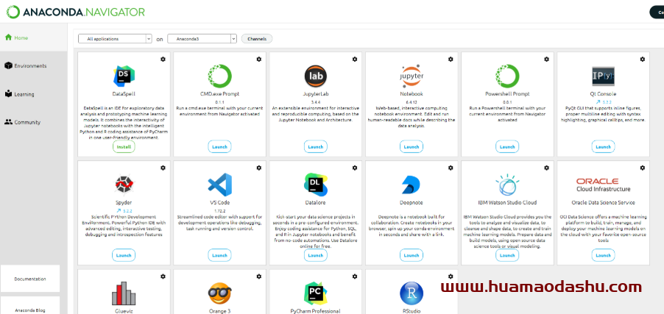The width and height of the screenshot is (664, 314).
Task: Click the Datalore DL icon
Action: pyautogui.click(x=316, y=185)
